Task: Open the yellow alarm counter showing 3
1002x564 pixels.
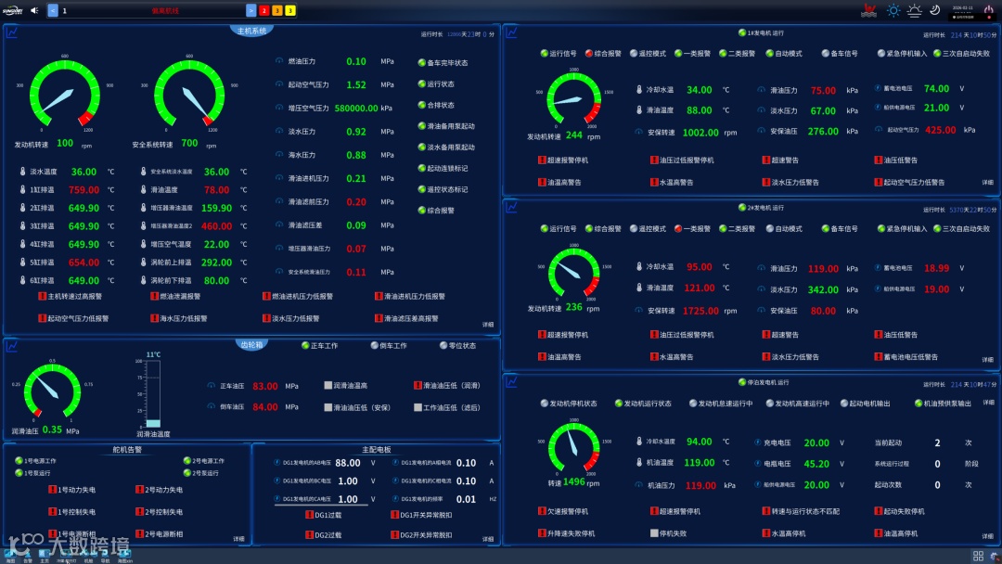Action: click(x=289, y=10)
